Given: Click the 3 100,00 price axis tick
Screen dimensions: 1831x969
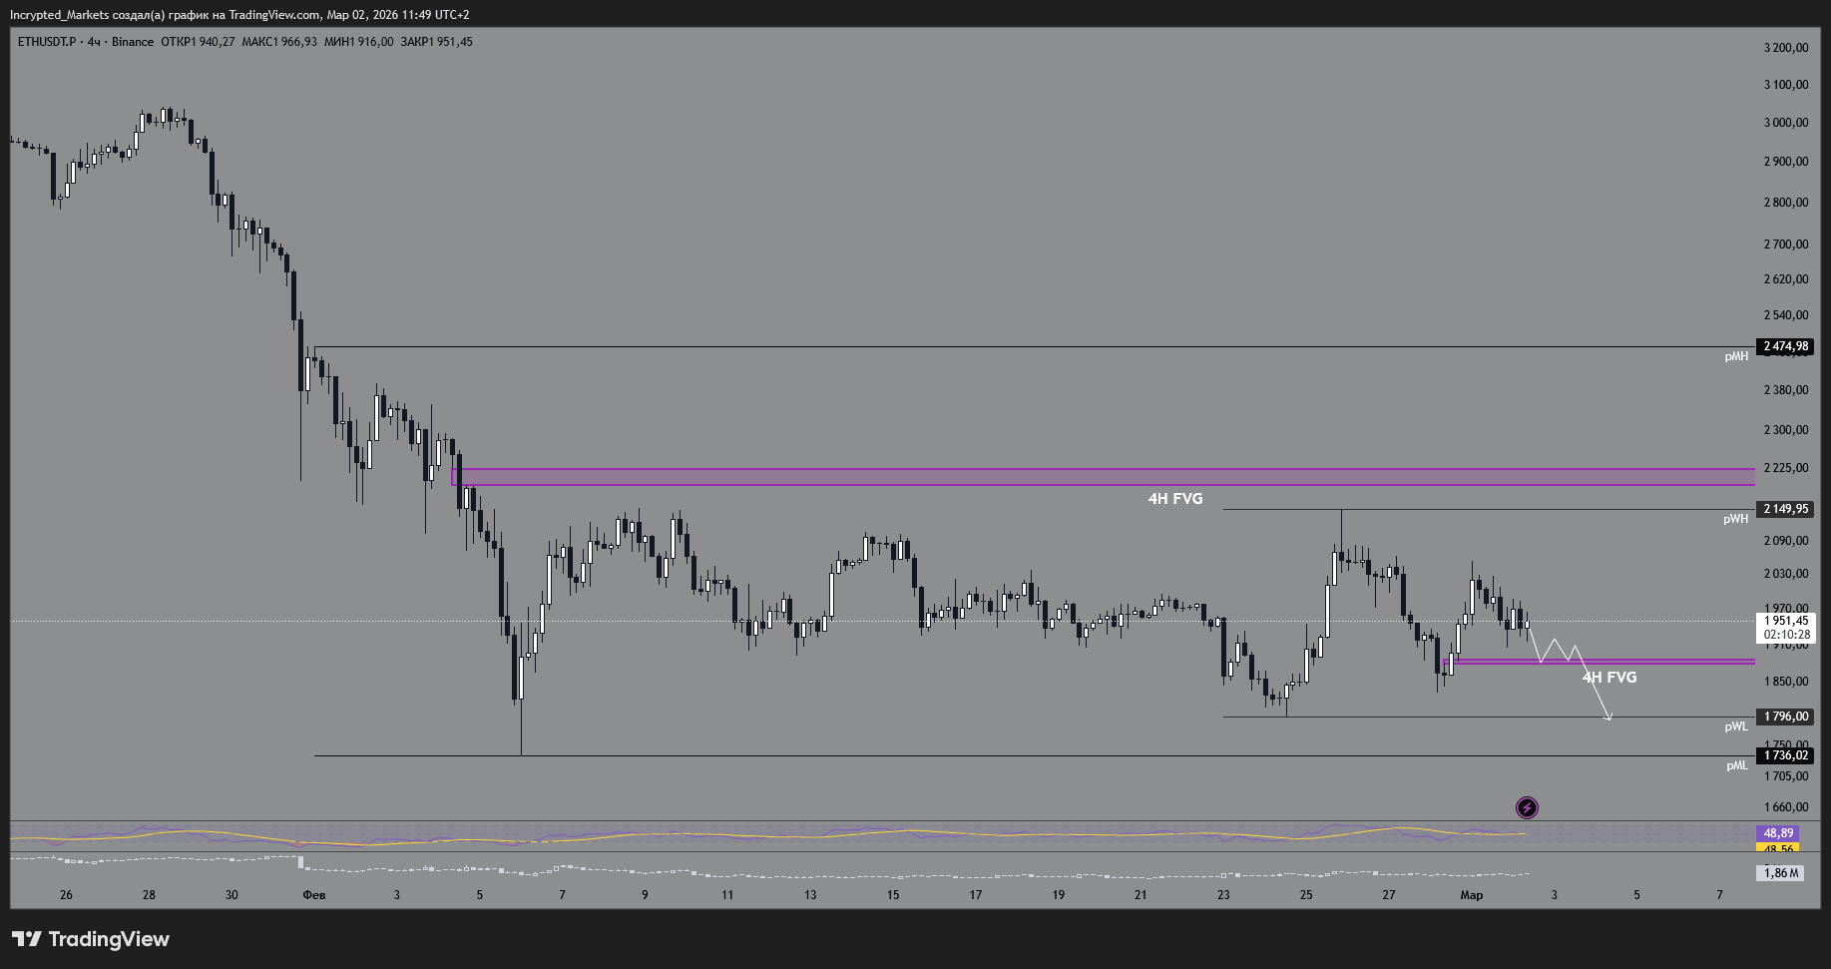Looking at the screenshot, I should click(x=1786, y=85).
